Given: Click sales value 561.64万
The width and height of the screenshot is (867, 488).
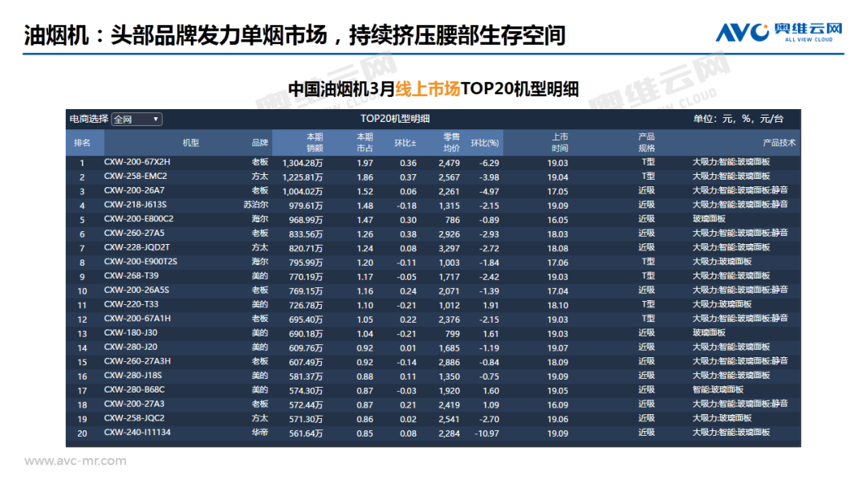Looking at the screenshot, I should (306, 434).
